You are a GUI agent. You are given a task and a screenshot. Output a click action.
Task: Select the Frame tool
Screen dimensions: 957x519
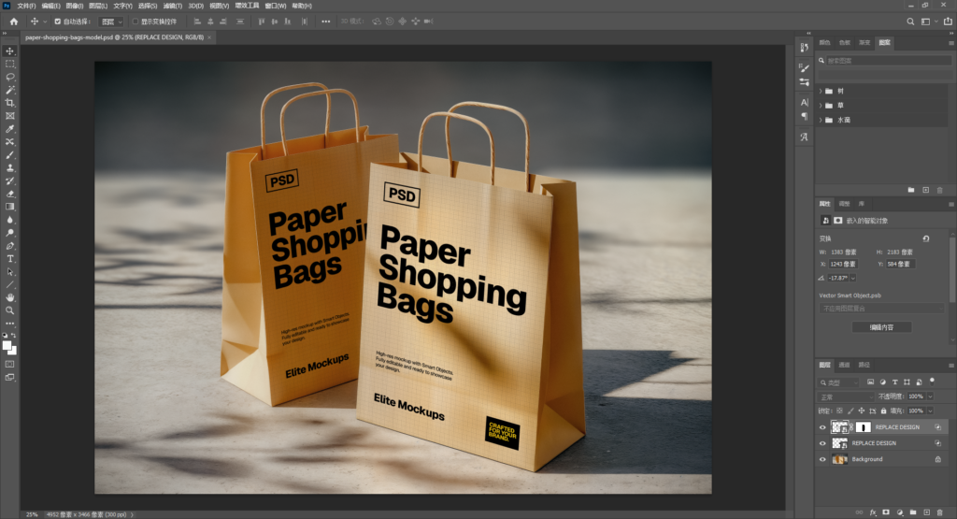tap(9, 115)
